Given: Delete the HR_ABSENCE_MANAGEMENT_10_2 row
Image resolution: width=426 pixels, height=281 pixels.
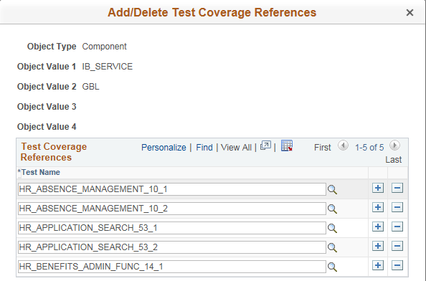Looking at the screenshot, I should pos(397,207).
